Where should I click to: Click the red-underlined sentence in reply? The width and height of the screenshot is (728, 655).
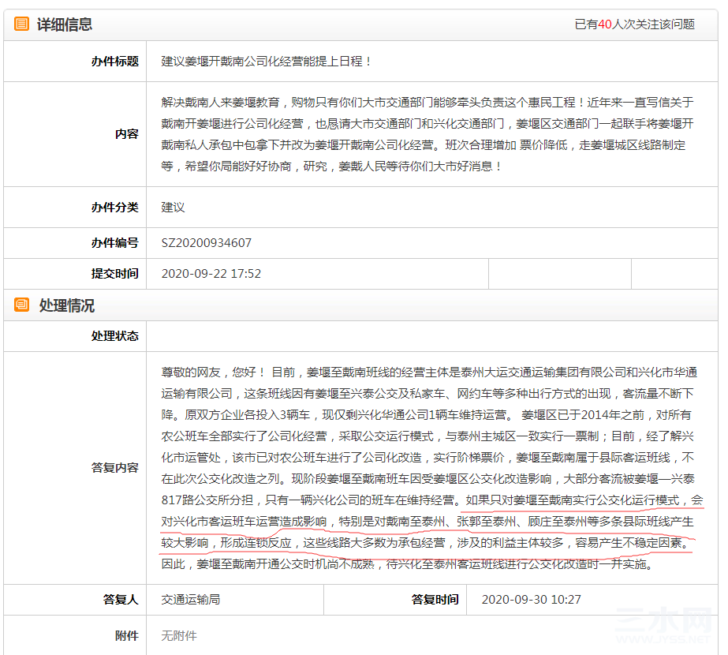click(x=431, y=522)
